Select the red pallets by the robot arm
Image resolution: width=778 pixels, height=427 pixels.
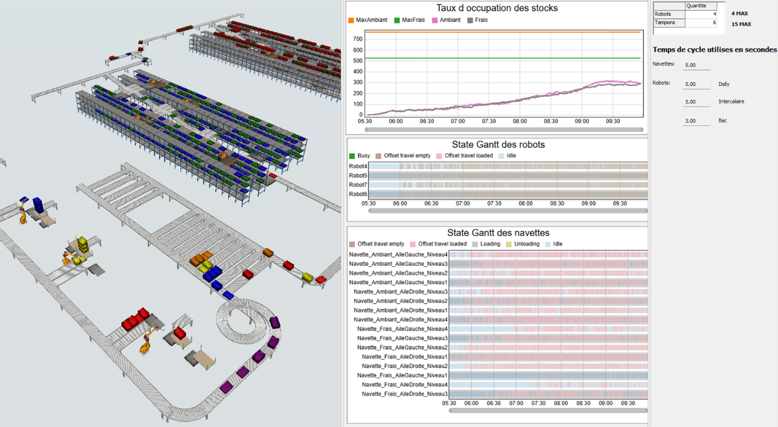tap(136, 319)
